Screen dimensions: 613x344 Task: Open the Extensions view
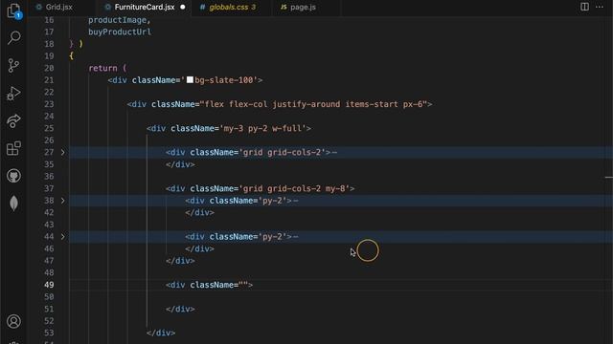click(x=13, y=148)
